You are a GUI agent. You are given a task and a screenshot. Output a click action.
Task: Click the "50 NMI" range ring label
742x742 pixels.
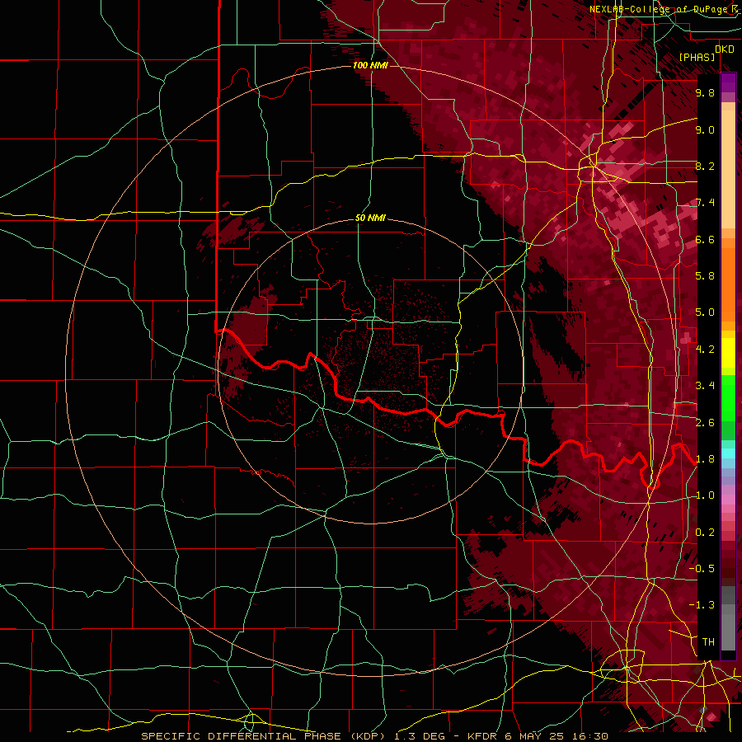pyautogui.click(x=370, y=218)
